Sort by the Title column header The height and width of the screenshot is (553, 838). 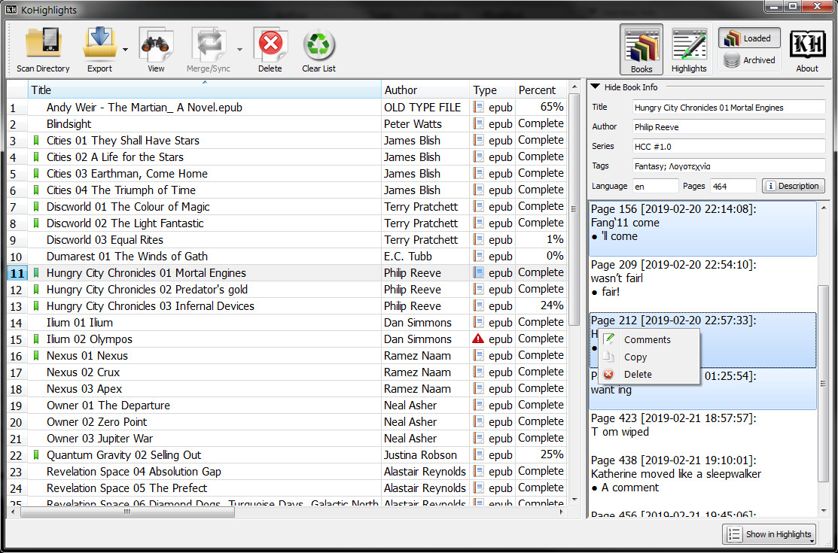point(205,90)
